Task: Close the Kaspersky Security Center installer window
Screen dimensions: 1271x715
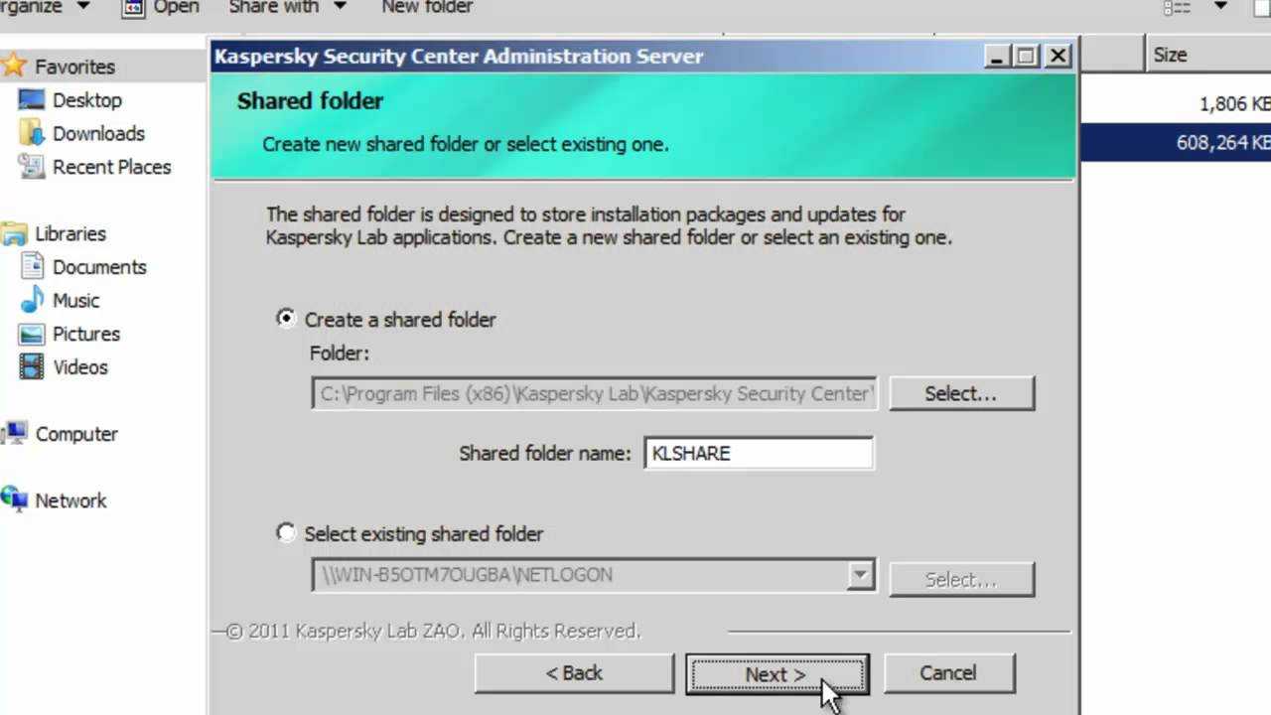Action: pyautogui.click(x=1059, y=57)
